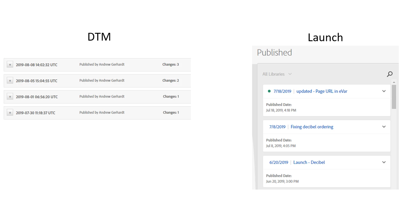
Task: Click 'Changes: 1' on the 2019-07-30 row
Action: 171,113
